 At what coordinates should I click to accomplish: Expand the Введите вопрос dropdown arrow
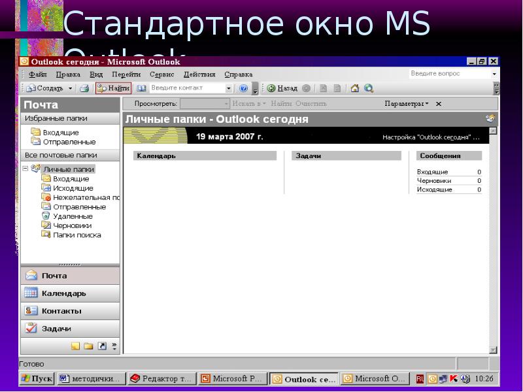pyautogui.click(x=494, y=74)
